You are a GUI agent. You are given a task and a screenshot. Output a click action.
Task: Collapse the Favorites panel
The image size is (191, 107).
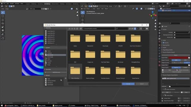tap(45, 69)
